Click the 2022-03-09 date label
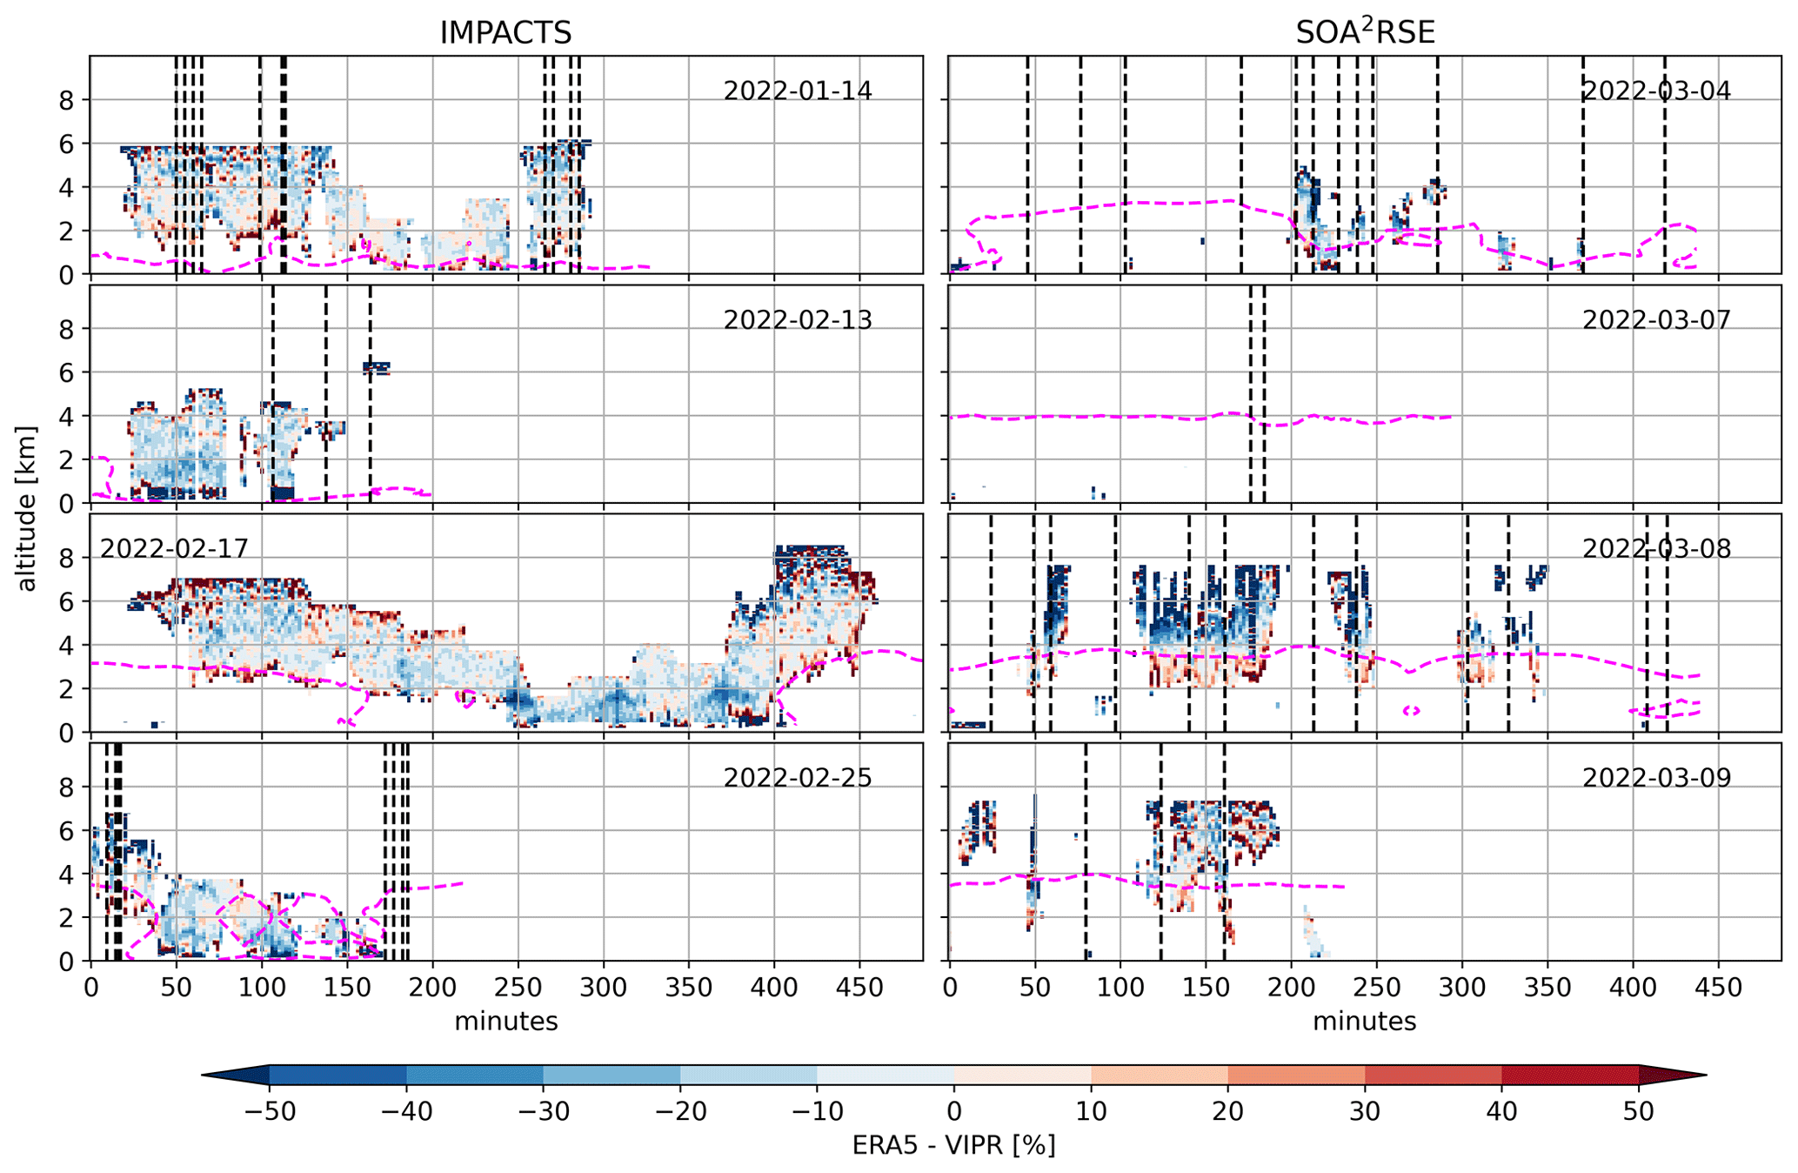 (1655, 778)
